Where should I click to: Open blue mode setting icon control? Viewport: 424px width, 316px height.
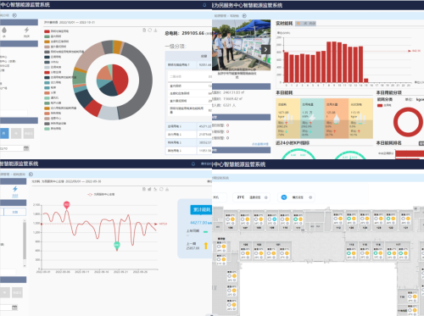click(284, 197)
